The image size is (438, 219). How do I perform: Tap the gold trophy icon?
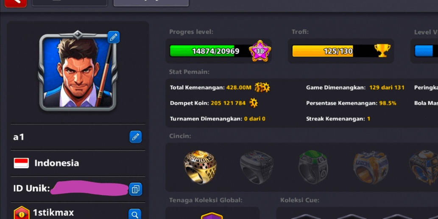point(382,51)
